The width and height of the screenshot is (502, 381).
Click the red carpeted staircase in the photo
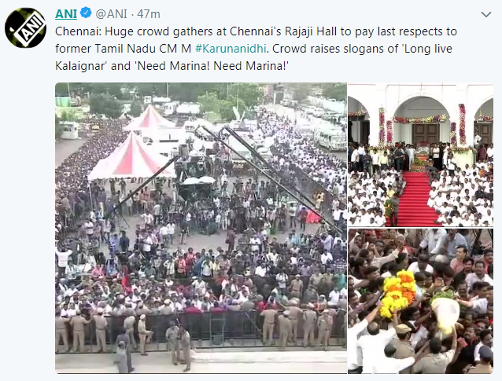[414, 199]
